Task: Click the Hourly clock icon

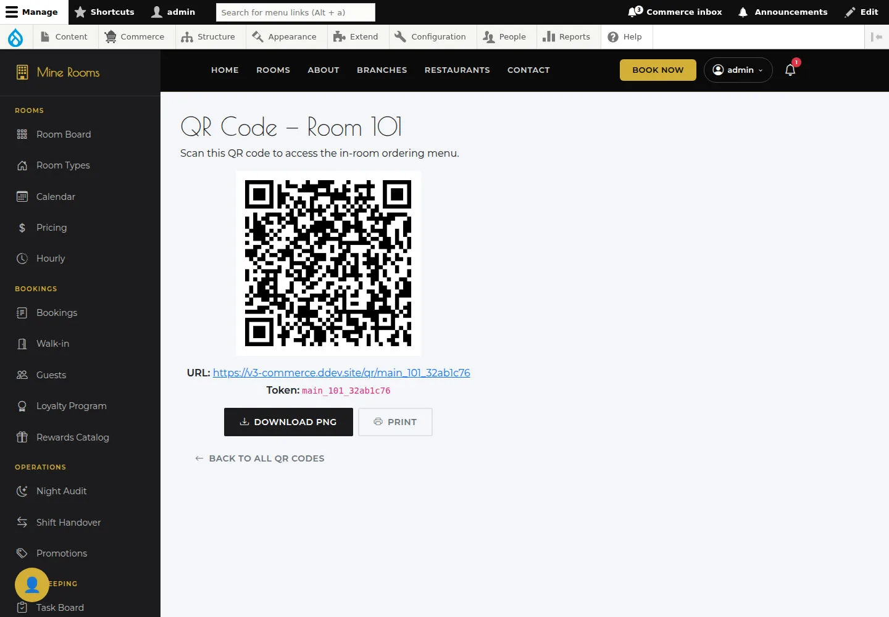Action: pyautogui.click(x=22, y=259)
